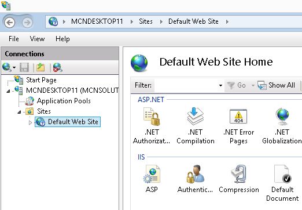
Task: Click the Show All button
Action: (x=276, y=85)
